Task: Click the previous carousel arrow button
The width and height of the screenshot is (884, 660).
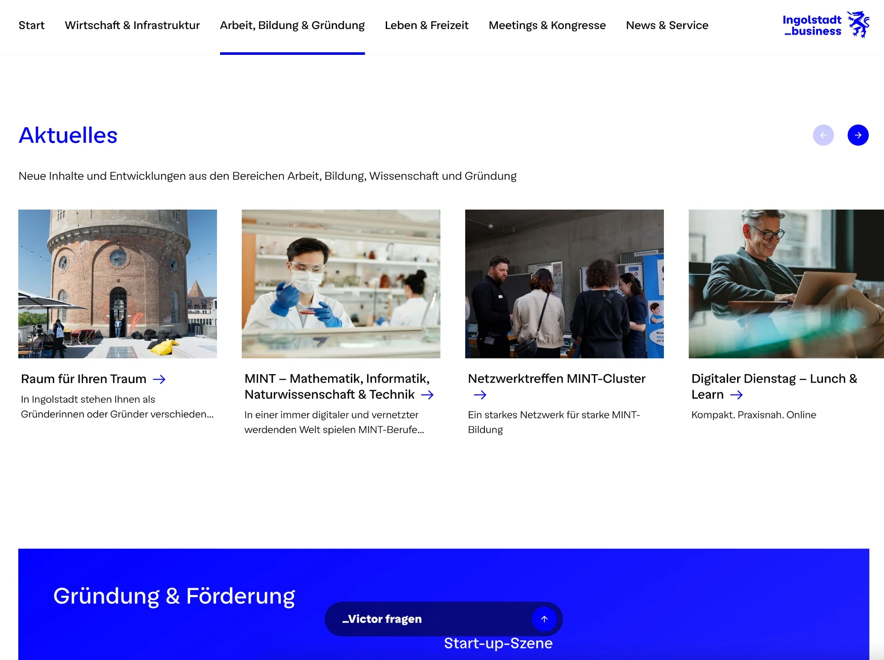Action: [x=823, y=135]
